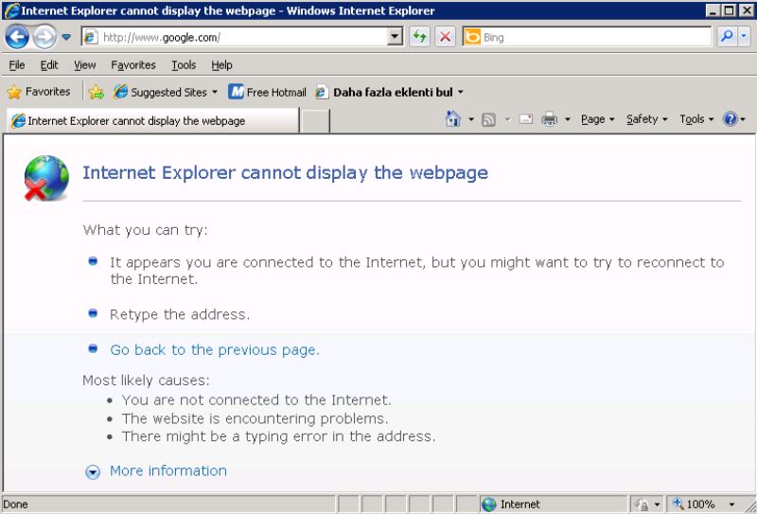This screenshot has height=514, width=757.
Task: Click the Internet Explorer title bar icon
Action: (x=11, y=10)
